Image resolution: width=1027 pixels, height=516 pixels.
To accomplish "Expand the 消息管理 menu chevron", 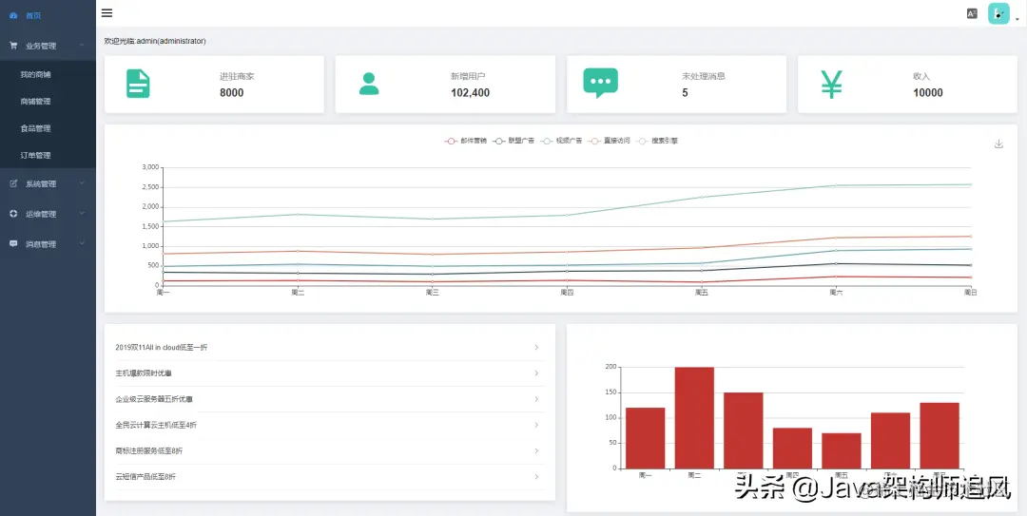I will pos(82,243).
